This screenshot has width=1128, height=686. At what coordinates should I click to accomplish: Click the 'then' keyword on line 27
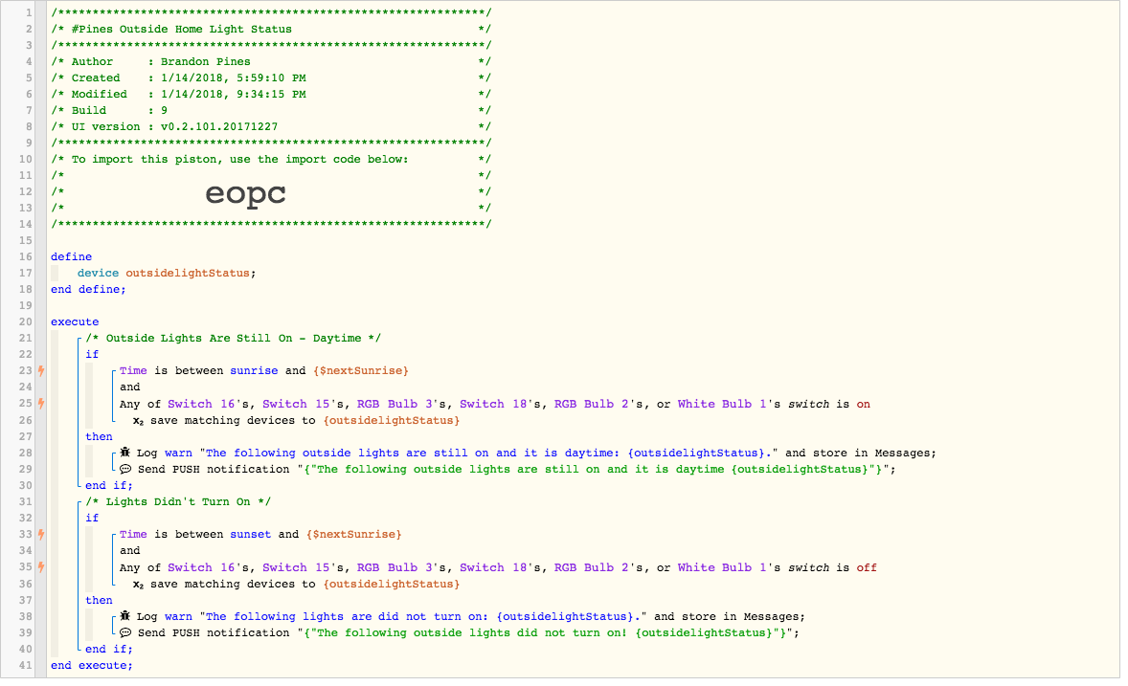[100, 436]
